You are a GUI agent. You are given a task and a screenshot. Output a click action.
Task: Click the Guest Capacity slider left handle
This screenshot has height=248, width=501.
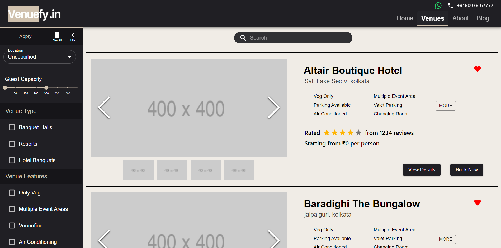[5, 87]
